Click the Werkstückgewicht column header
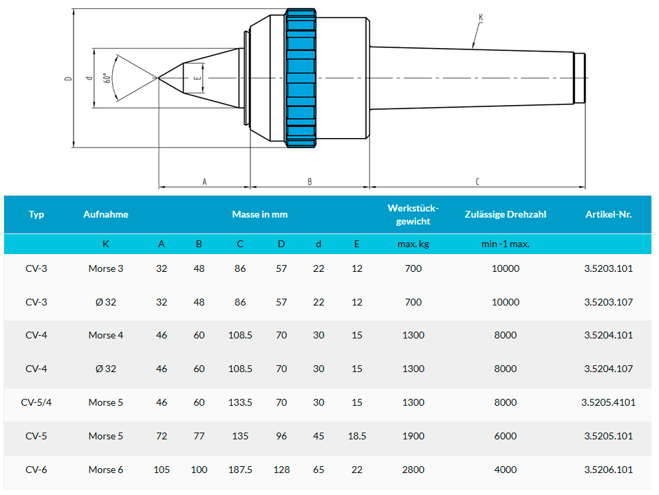659x495 pixels. coord(413,214)
